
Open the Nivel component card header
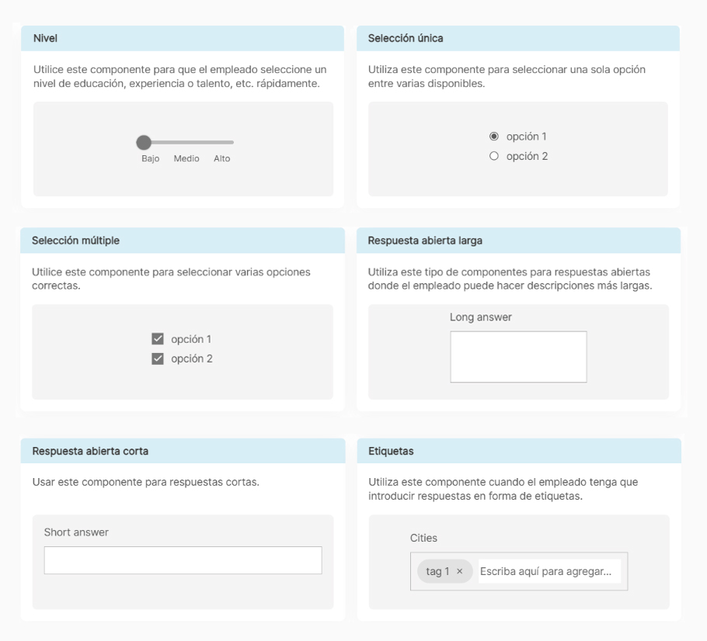pos(183,38)
